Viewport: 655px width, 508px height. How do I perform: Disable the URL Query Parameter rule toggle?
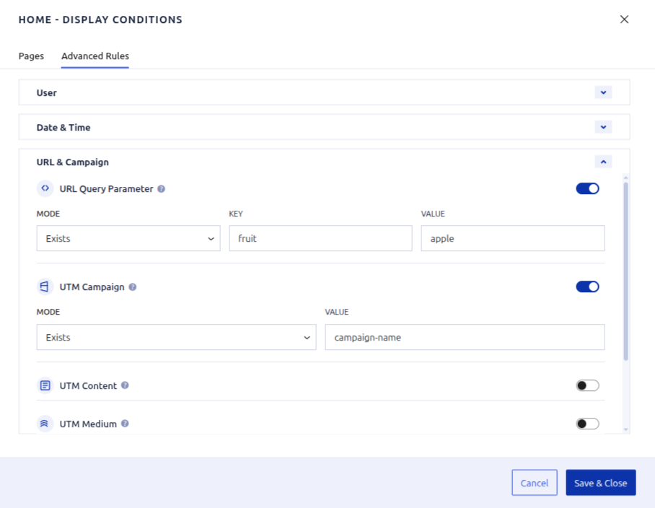(587, 188)
